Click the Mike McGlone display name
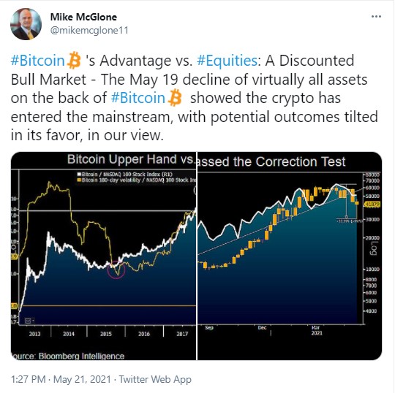 pos(83,17)
